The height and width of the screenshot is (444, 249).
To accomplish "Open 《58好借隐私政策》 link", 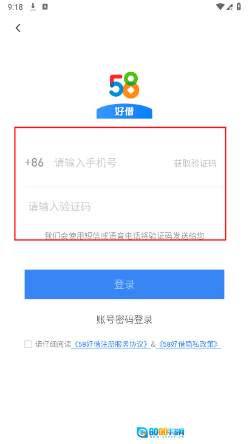I will (x=188, y=344).
